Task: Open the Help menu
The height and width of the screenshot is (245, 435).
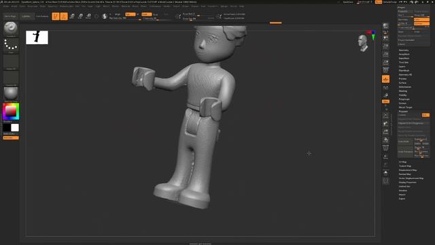Action: tap(242, 6)
